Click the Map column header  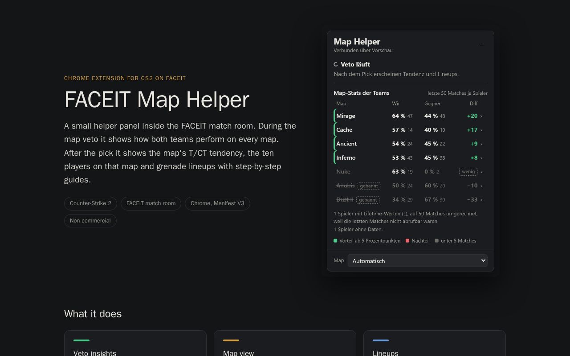[341, 103]
